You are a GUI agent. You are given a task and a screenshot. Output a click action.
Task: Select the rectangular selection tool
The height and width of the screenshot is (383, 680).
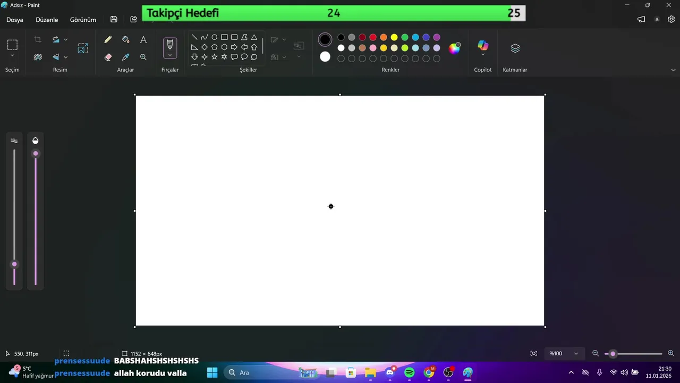point(12,45)
